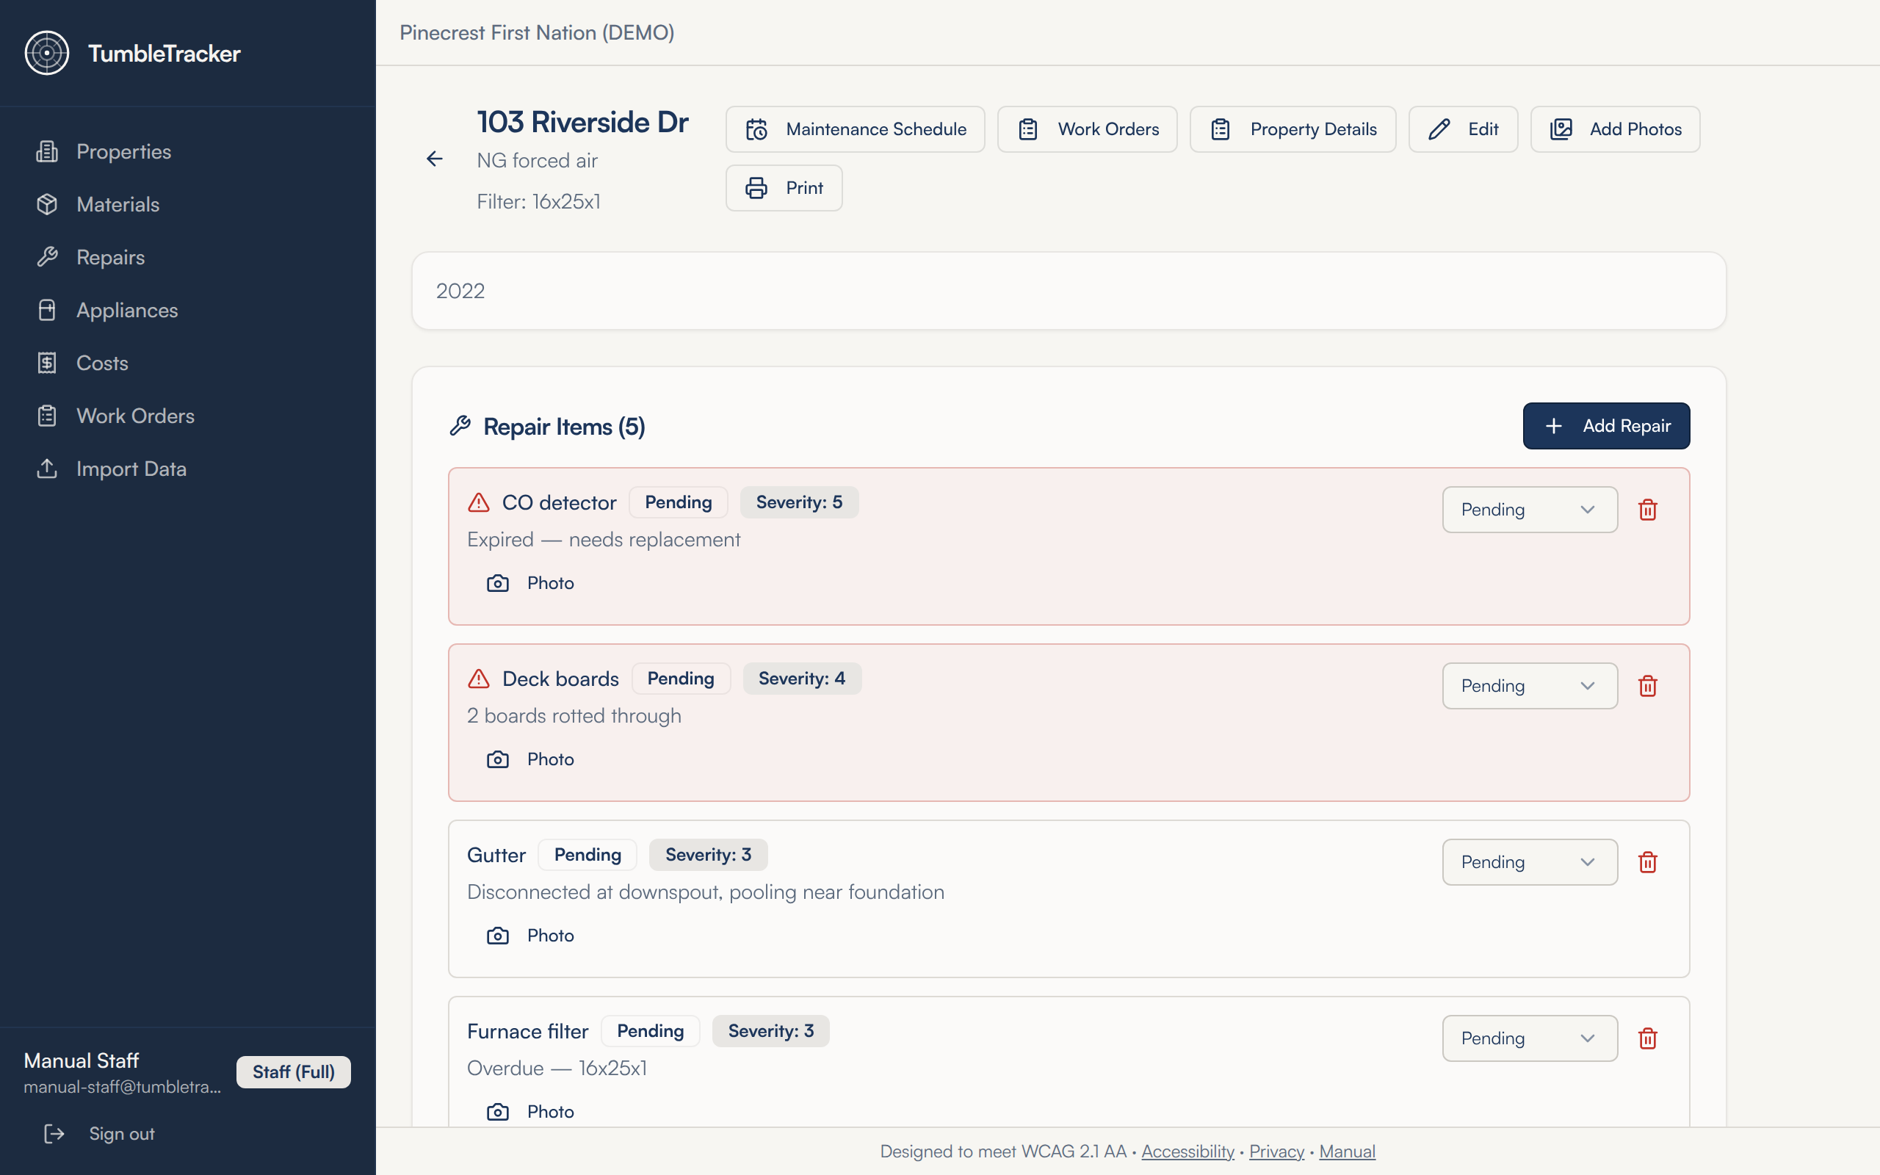Add a photo to Gutter repair
The height and width of the screenshot is (1175, 1880).
(x=529, y=936)
